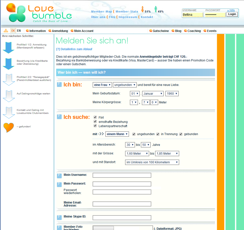Click the Lovebumble logo

pyautogui.click(x=39, y=12)
